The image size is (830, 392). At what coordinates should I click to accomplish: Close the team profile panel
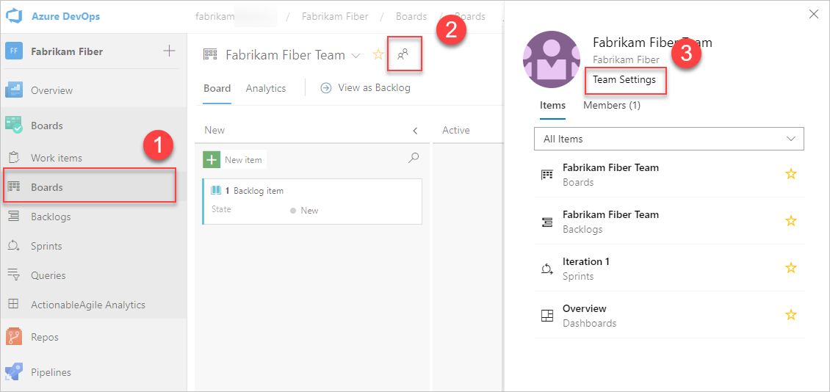pyautogui.click(x=814, y=14)
